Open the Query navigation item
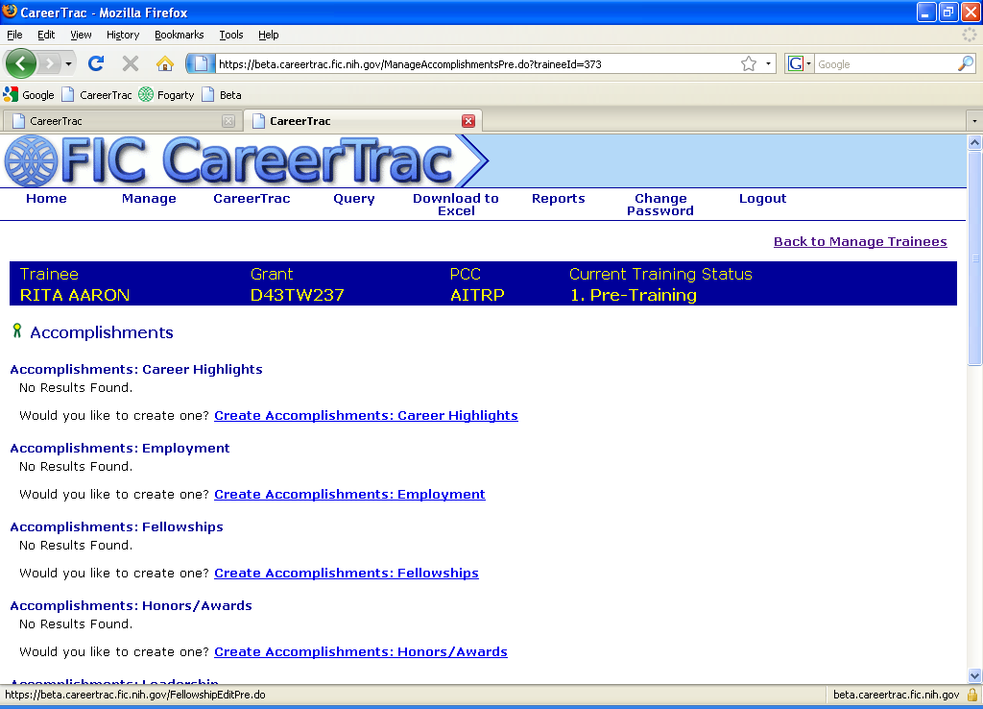Image resolution: width=983 pixels, height=709 pixels. tap(353, 198)
